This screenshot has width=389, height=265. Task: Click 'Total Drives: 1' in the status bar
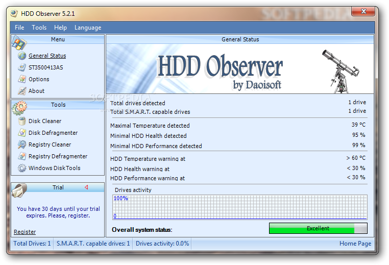pos(32,244)
